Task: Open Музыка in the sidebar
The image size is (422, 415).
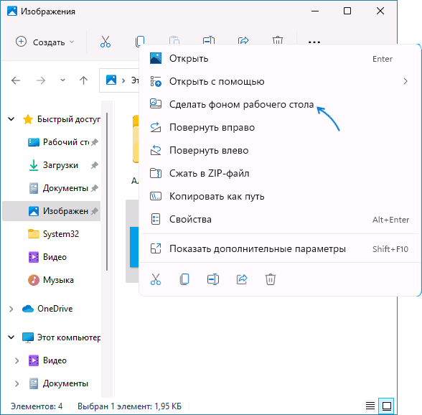Action: (x=51, y=280)
